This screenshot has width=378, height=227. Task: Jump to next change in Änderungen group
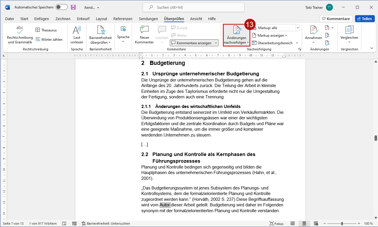327,43
